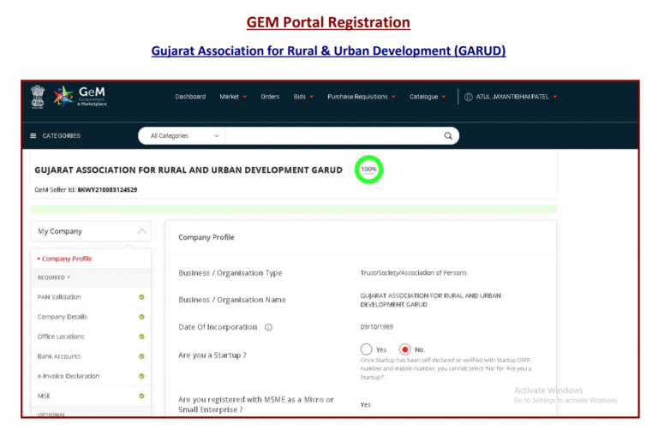Click the organisation name heading GARUD
Screen dimensions: 658x429
(188, 170)
